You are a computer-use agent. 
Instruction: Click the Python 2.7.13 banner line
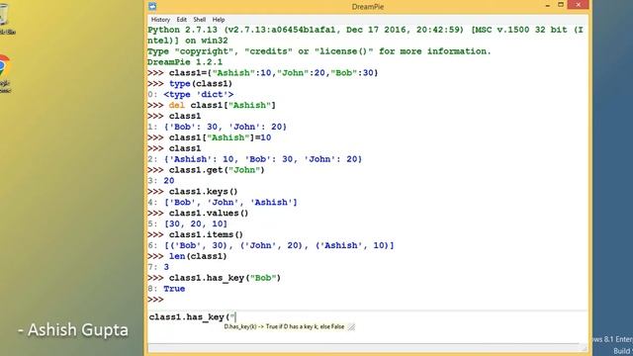click(365, 36)
